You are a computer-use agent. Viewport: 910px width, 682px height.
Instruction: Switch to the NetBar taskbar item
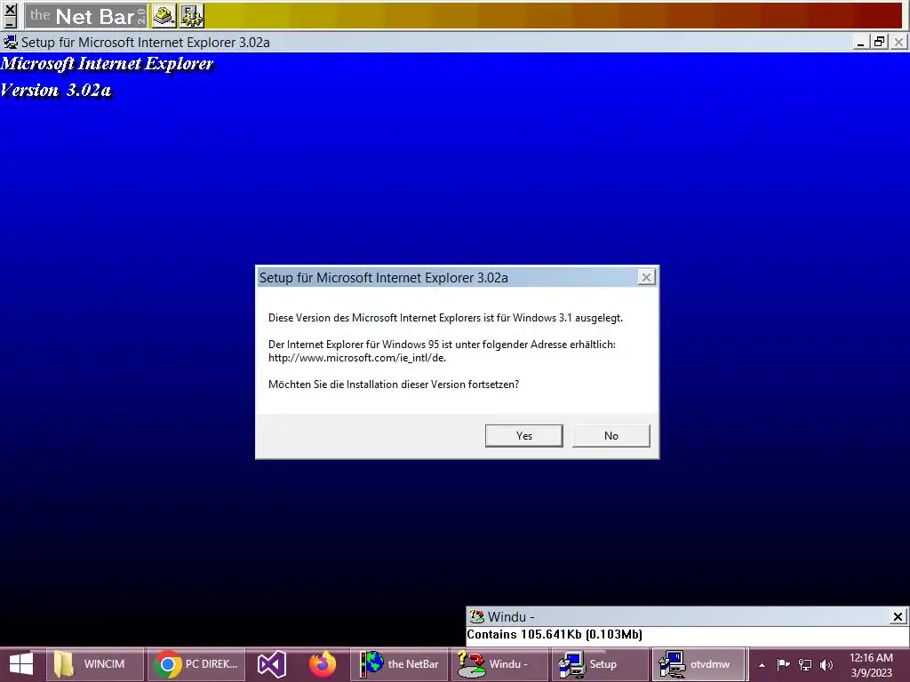(x=399, y=664)
